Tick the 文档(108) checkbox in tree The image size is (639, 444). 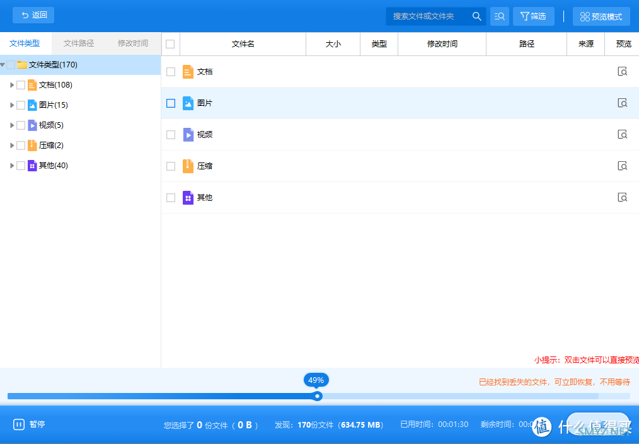pos(21,85)
